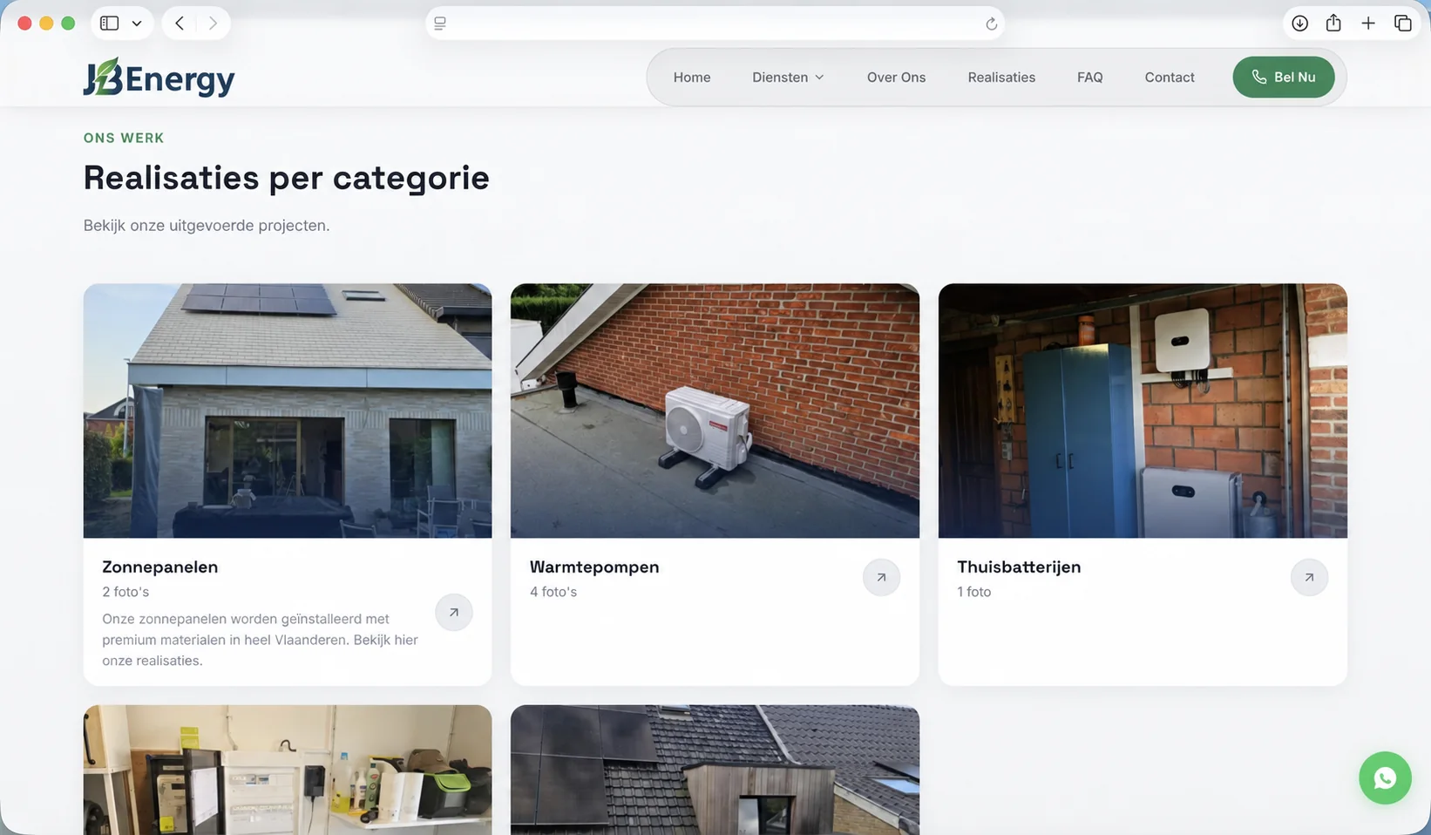Go back with the browser back arrow
The width and height of the screenshot is (1431, 835).
point(180,24)
